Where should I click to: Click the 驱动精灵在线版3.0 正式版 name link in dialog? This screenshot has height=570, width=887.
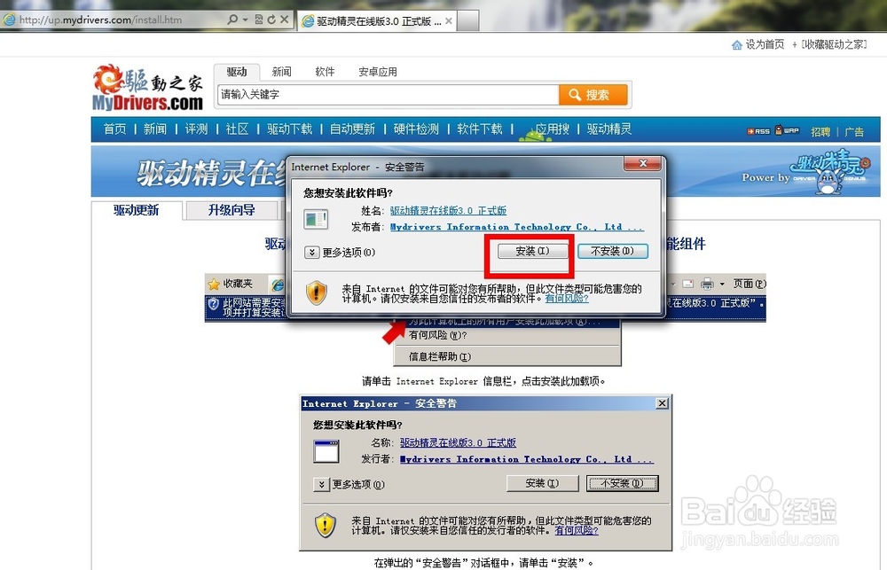pos(448,210)
